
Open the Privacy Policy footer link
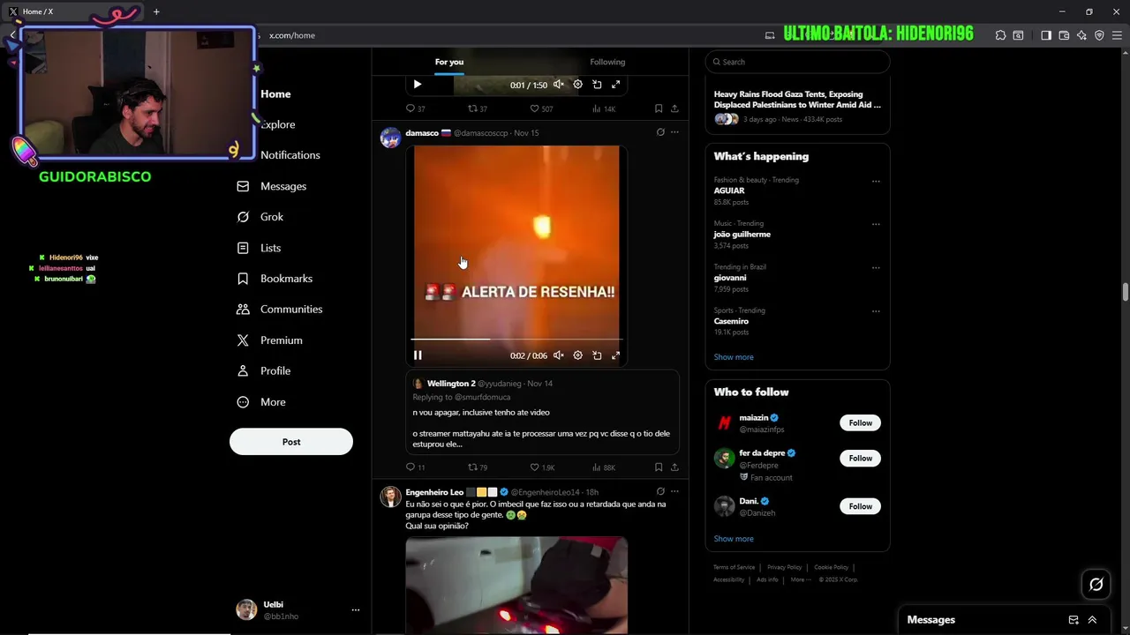pyautogui.click(x=784, y=567)
